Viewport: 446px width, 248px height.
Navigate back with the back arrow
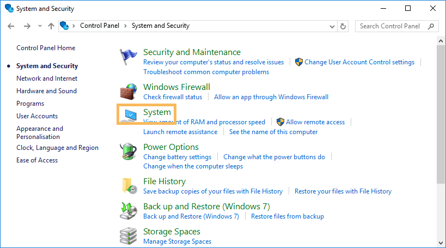[x=11, y=26]
